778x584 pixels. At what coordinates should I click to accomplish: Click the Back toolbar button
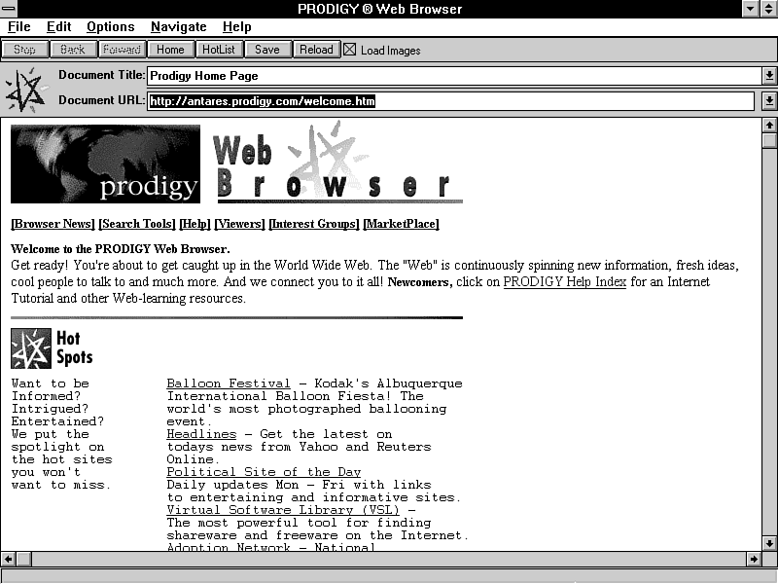[x=72, y=50]
